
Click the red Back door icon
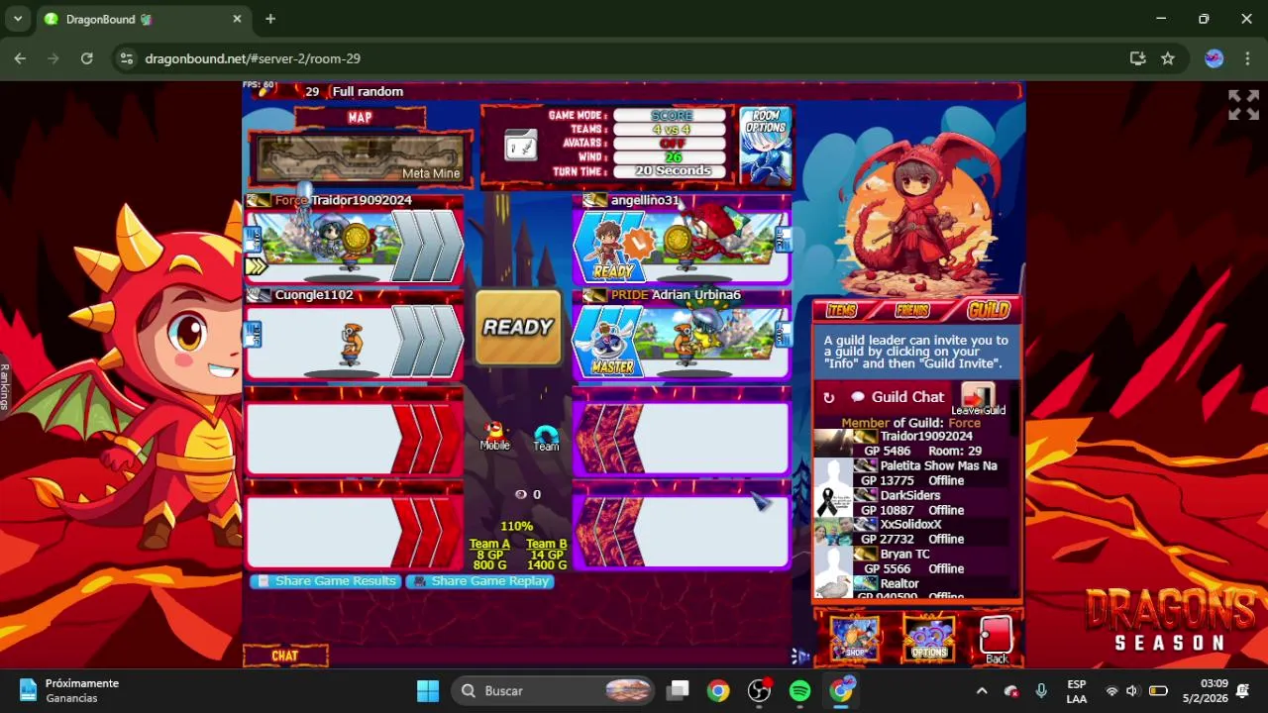click(997, 639)
